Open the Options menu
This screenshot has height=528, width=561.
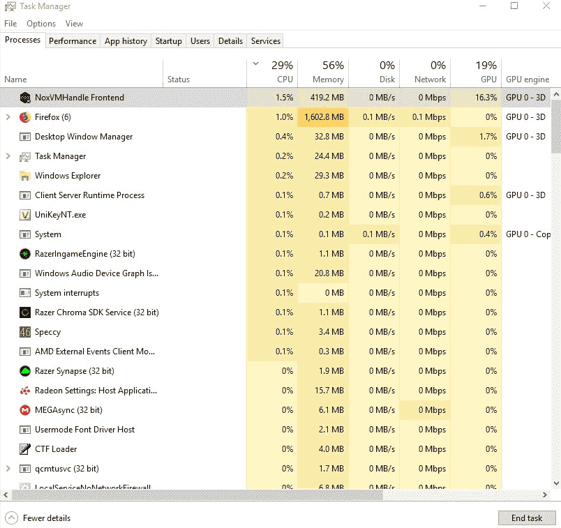point(41,24)
